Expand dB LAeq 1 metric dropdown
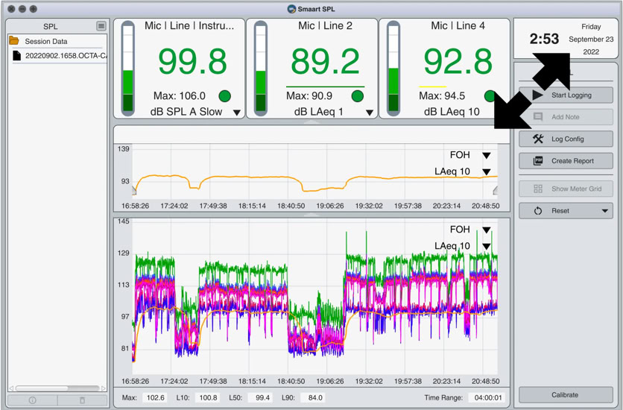623x410 pixels. pyautogui.click(x=370, y=113)
